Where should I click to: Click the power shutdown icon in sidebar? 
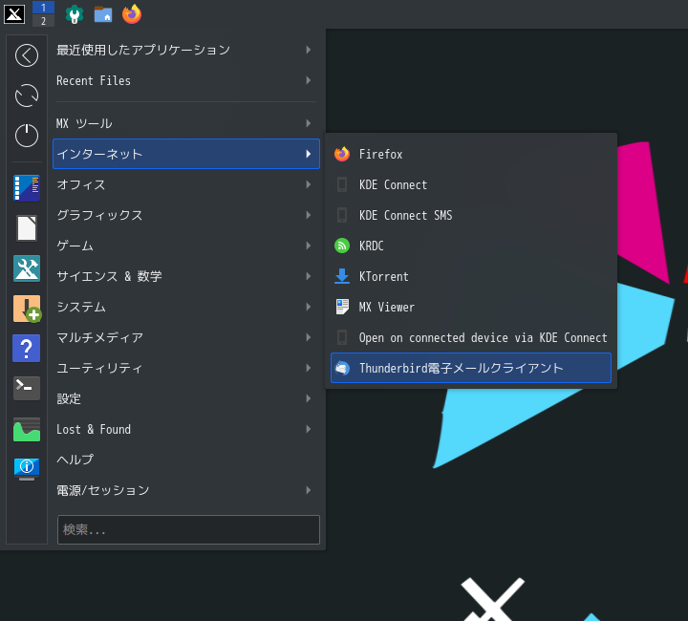(27, 136)
